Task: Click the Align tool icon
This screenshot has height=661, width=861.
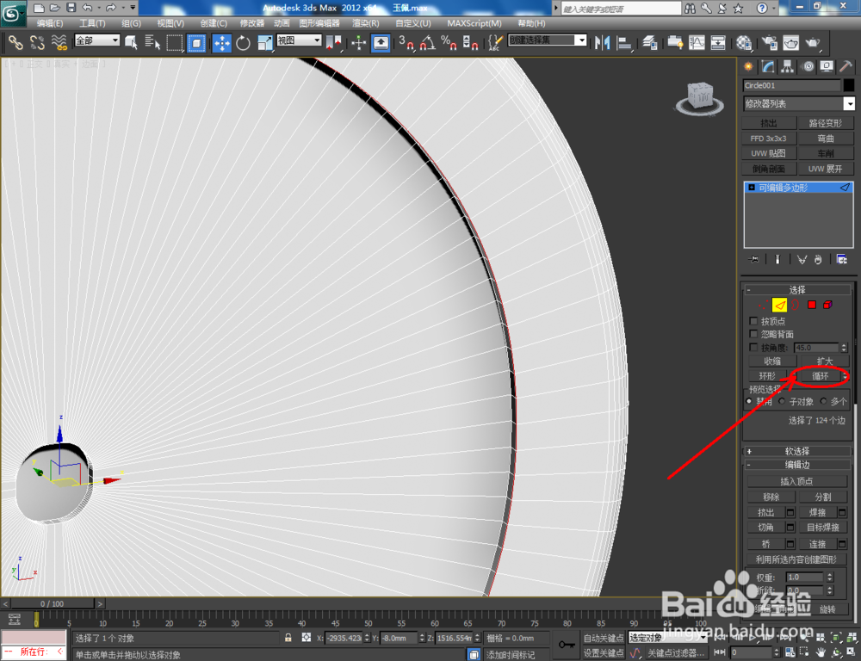Action: (x=623, y=42)
